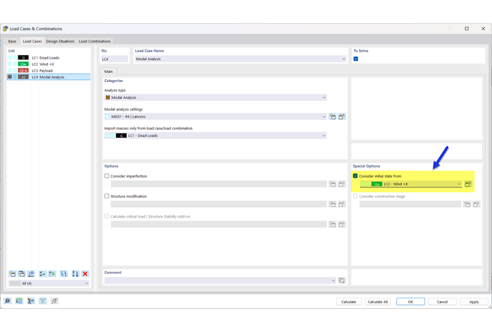The width and height of the screenshot is (492, 332).
Task: Select LC2 Wind +X in list
Action: [x=49, y=64]
